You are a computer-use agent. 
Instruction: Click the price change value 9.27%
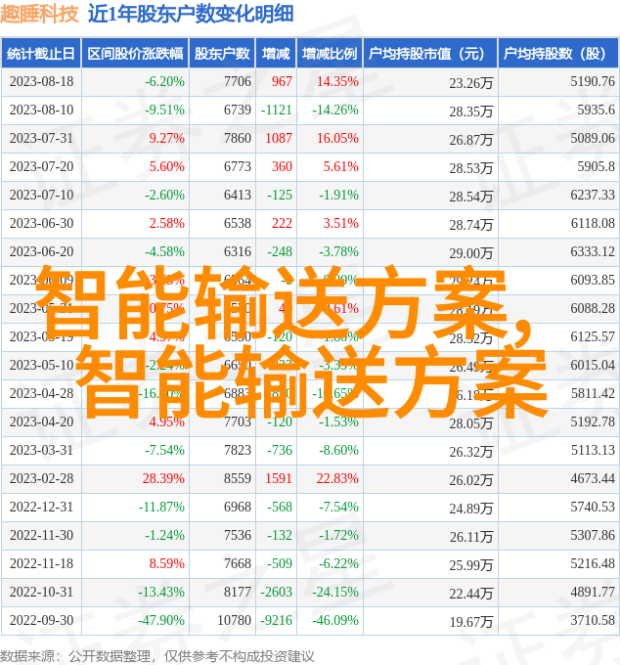click(x=166, y=138)
